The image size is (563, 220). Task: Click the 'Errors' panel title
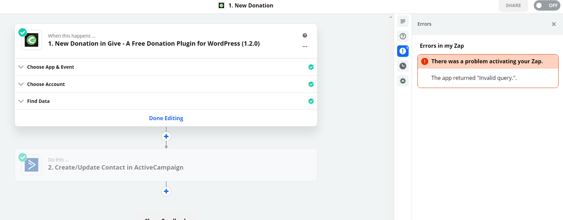[x=424, y=24]
